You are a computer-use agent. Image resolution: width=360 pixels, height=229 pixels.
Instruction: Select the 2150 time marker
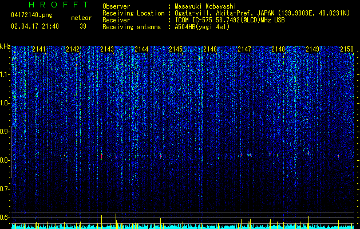[x=347, y=49]
